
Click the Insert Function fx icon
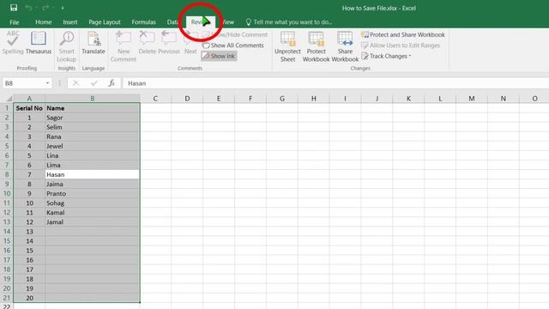point(112,83)
